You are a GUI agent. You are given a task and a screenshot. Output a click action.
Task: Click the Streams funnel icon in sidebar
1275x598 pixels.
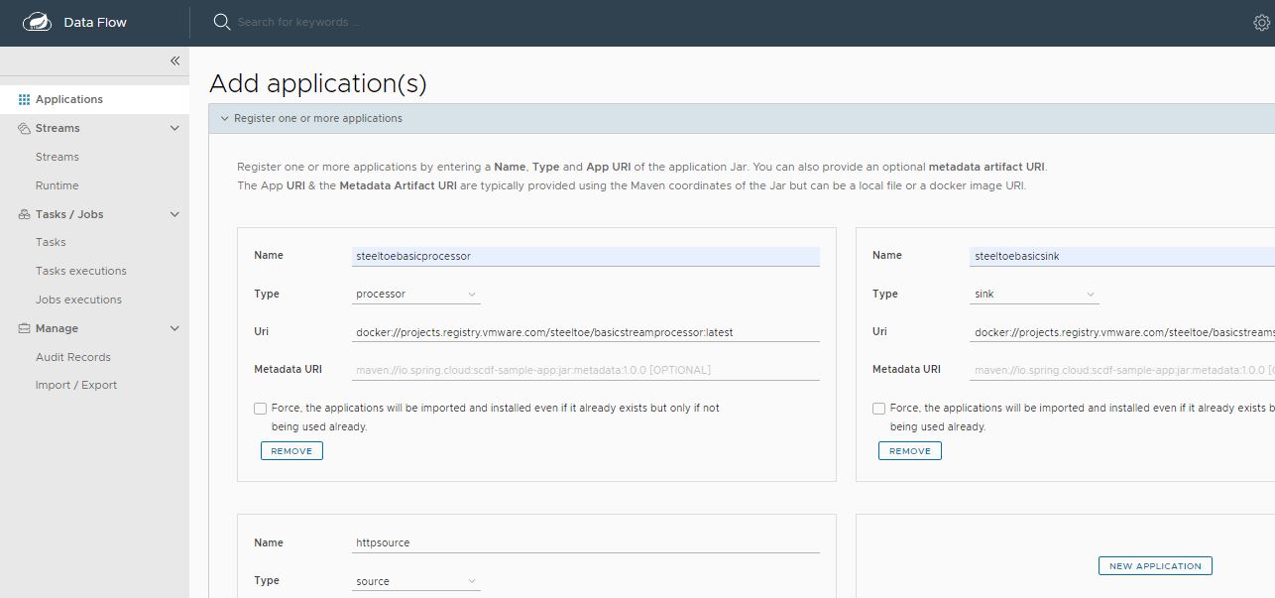point(22,128)
